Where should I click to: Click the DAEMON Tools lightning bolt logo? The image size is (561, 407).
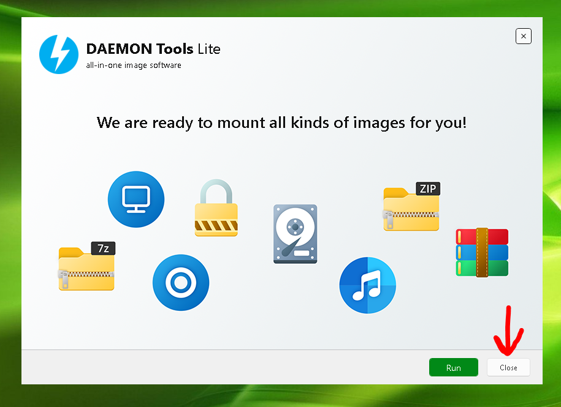tap(59, 54)
